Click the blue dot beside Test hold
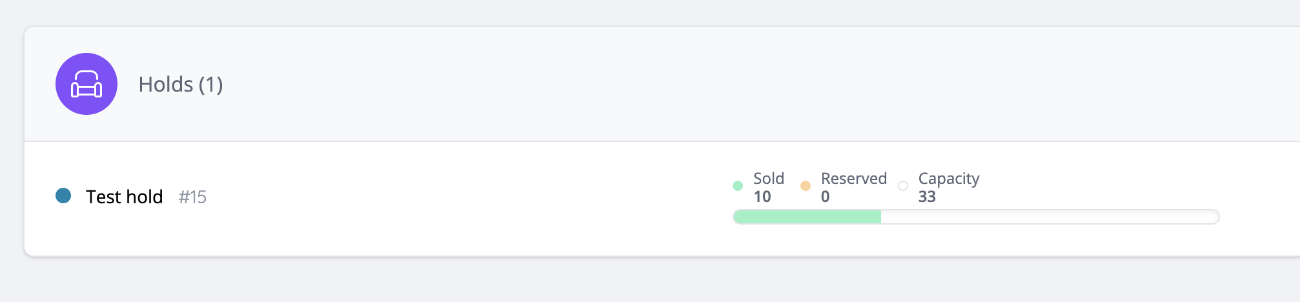 point(63,196)
